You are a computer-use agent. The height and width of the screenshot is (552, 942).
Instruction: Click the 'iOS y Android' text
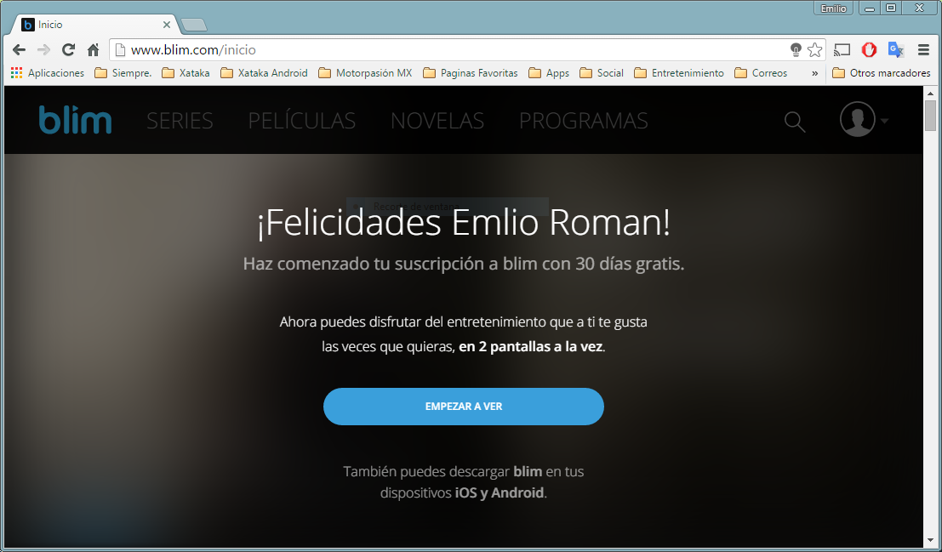500,493
